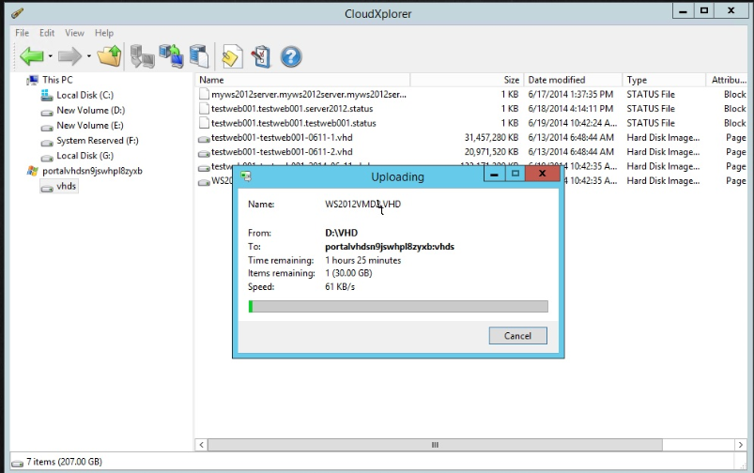
Task: Click the clipboard checklist toolbar icon
Action: tap(261, 56)
